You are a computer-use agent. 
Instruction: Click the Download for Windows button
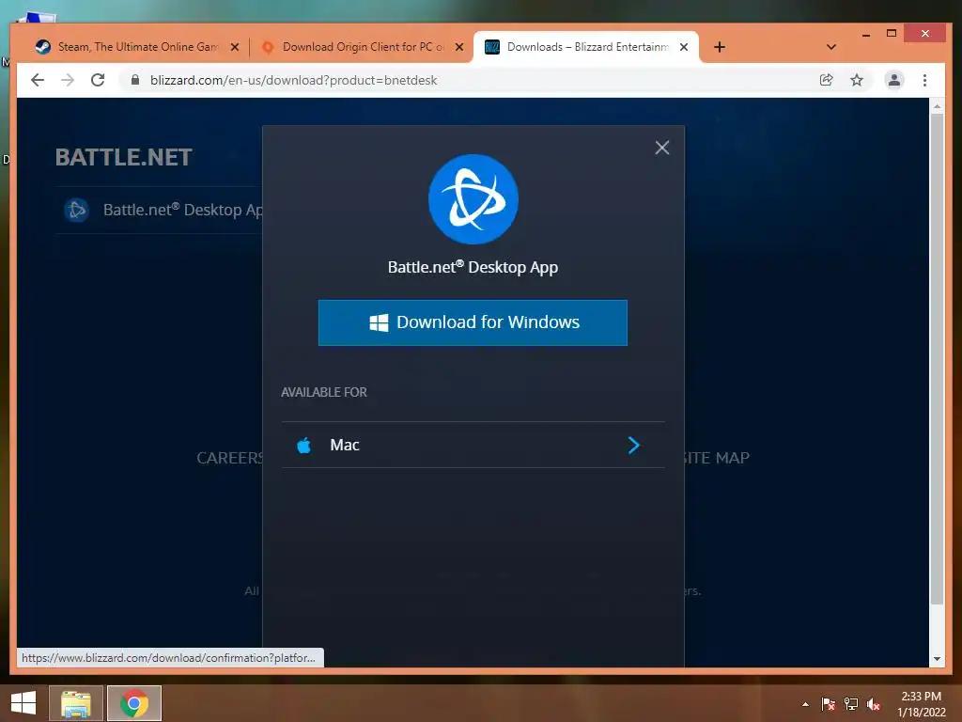473,322
